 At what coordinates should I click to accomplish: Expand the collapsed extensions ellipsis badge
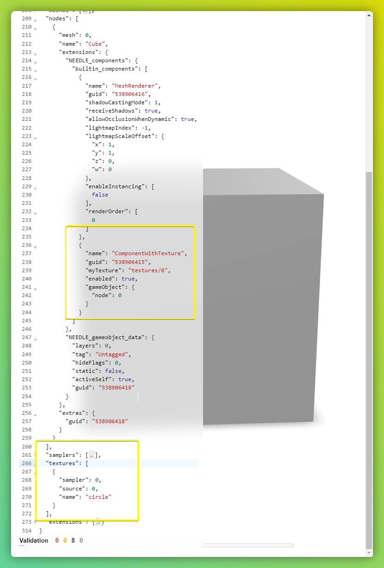(98, 522)
